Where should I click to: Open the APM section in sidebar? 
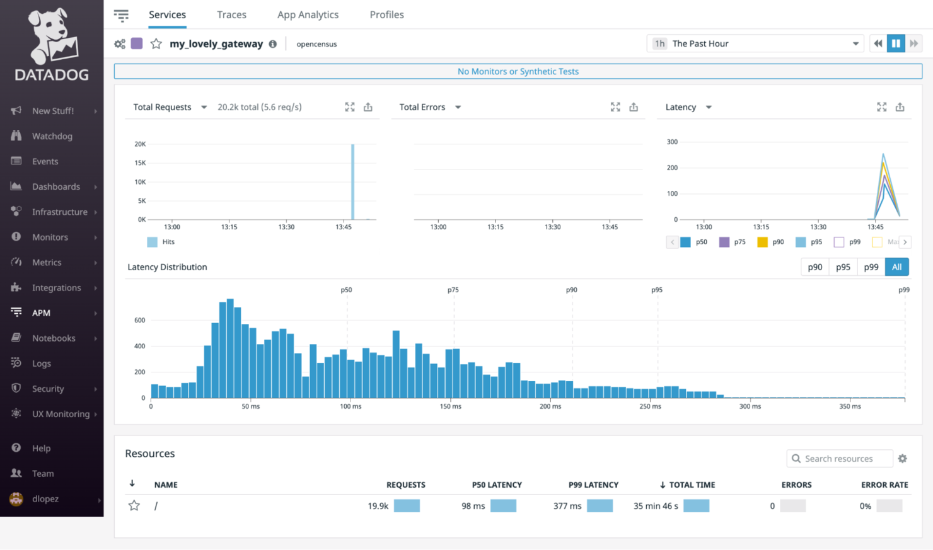click(x=41, y=312)
